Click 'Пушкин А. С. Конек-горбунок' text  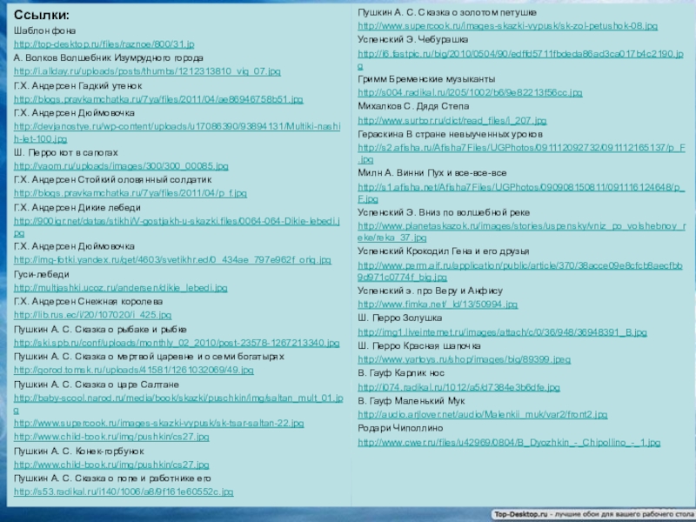pos(79,451)
